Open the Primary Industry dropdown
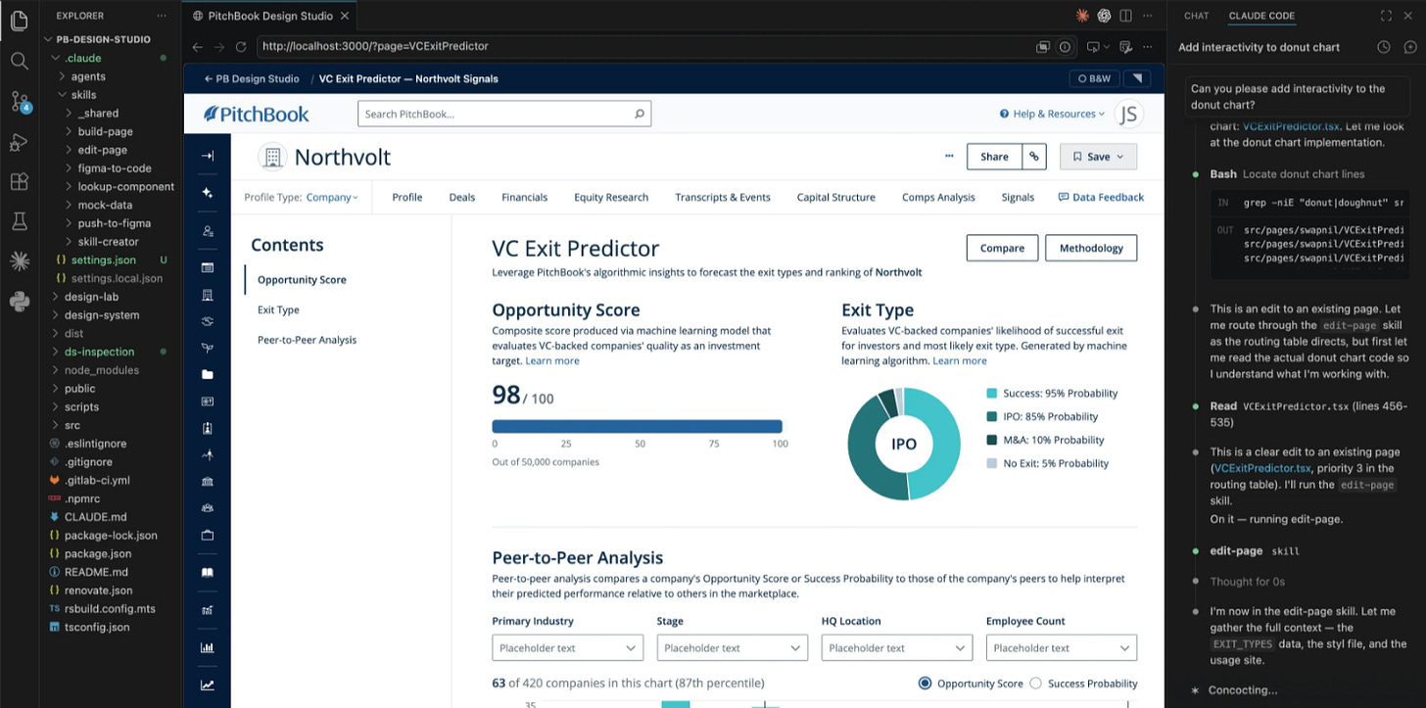 [x=567, y=647]
